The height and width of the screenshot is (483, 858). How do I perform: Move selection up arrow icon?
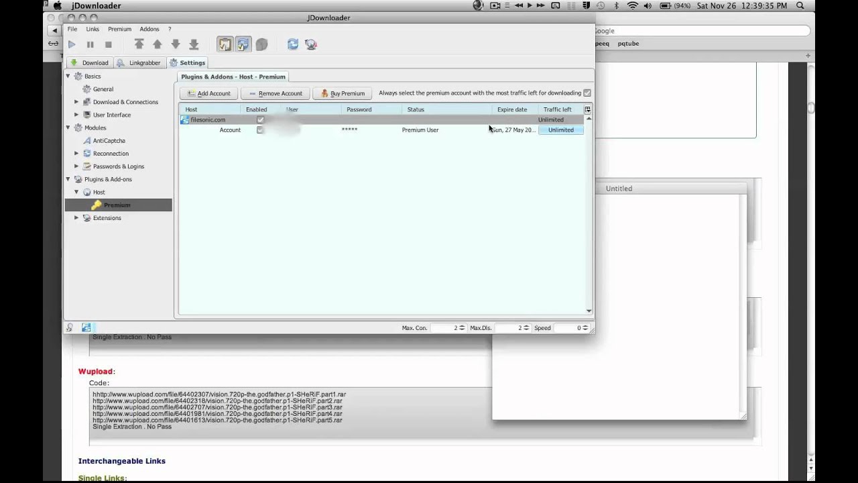[x=157, y=44]
